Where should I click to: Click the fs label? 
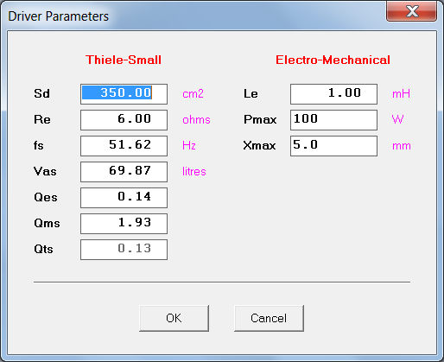pos(39,145)
